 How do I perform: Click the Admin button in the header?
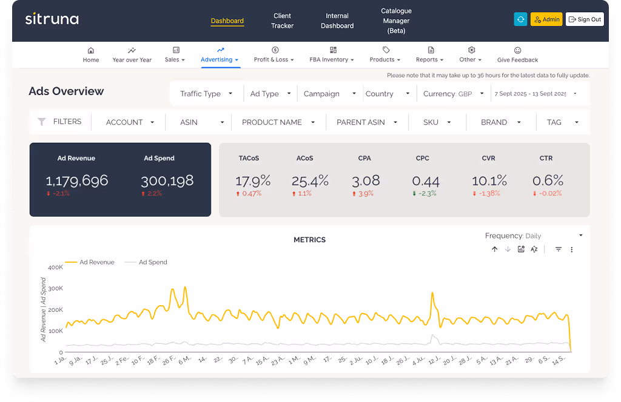546,19
